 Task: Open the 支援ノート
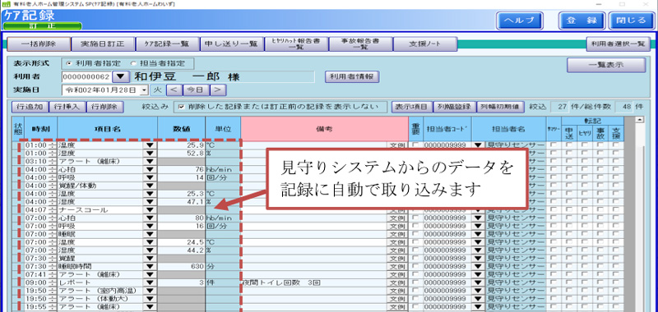pyautogui.click(x=425, y=44)
